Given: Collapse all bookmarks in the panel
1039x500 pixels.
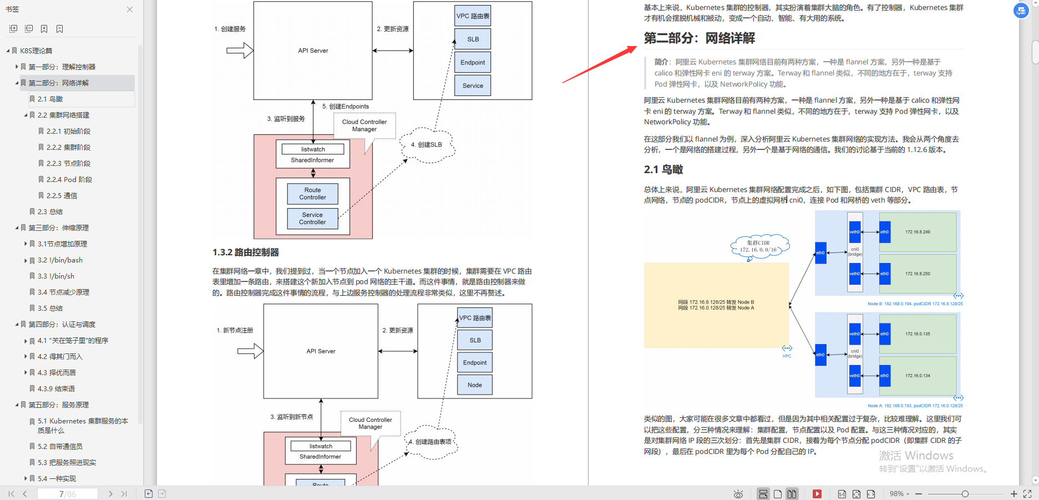Looking at the screenshot, I should point(29,29).
